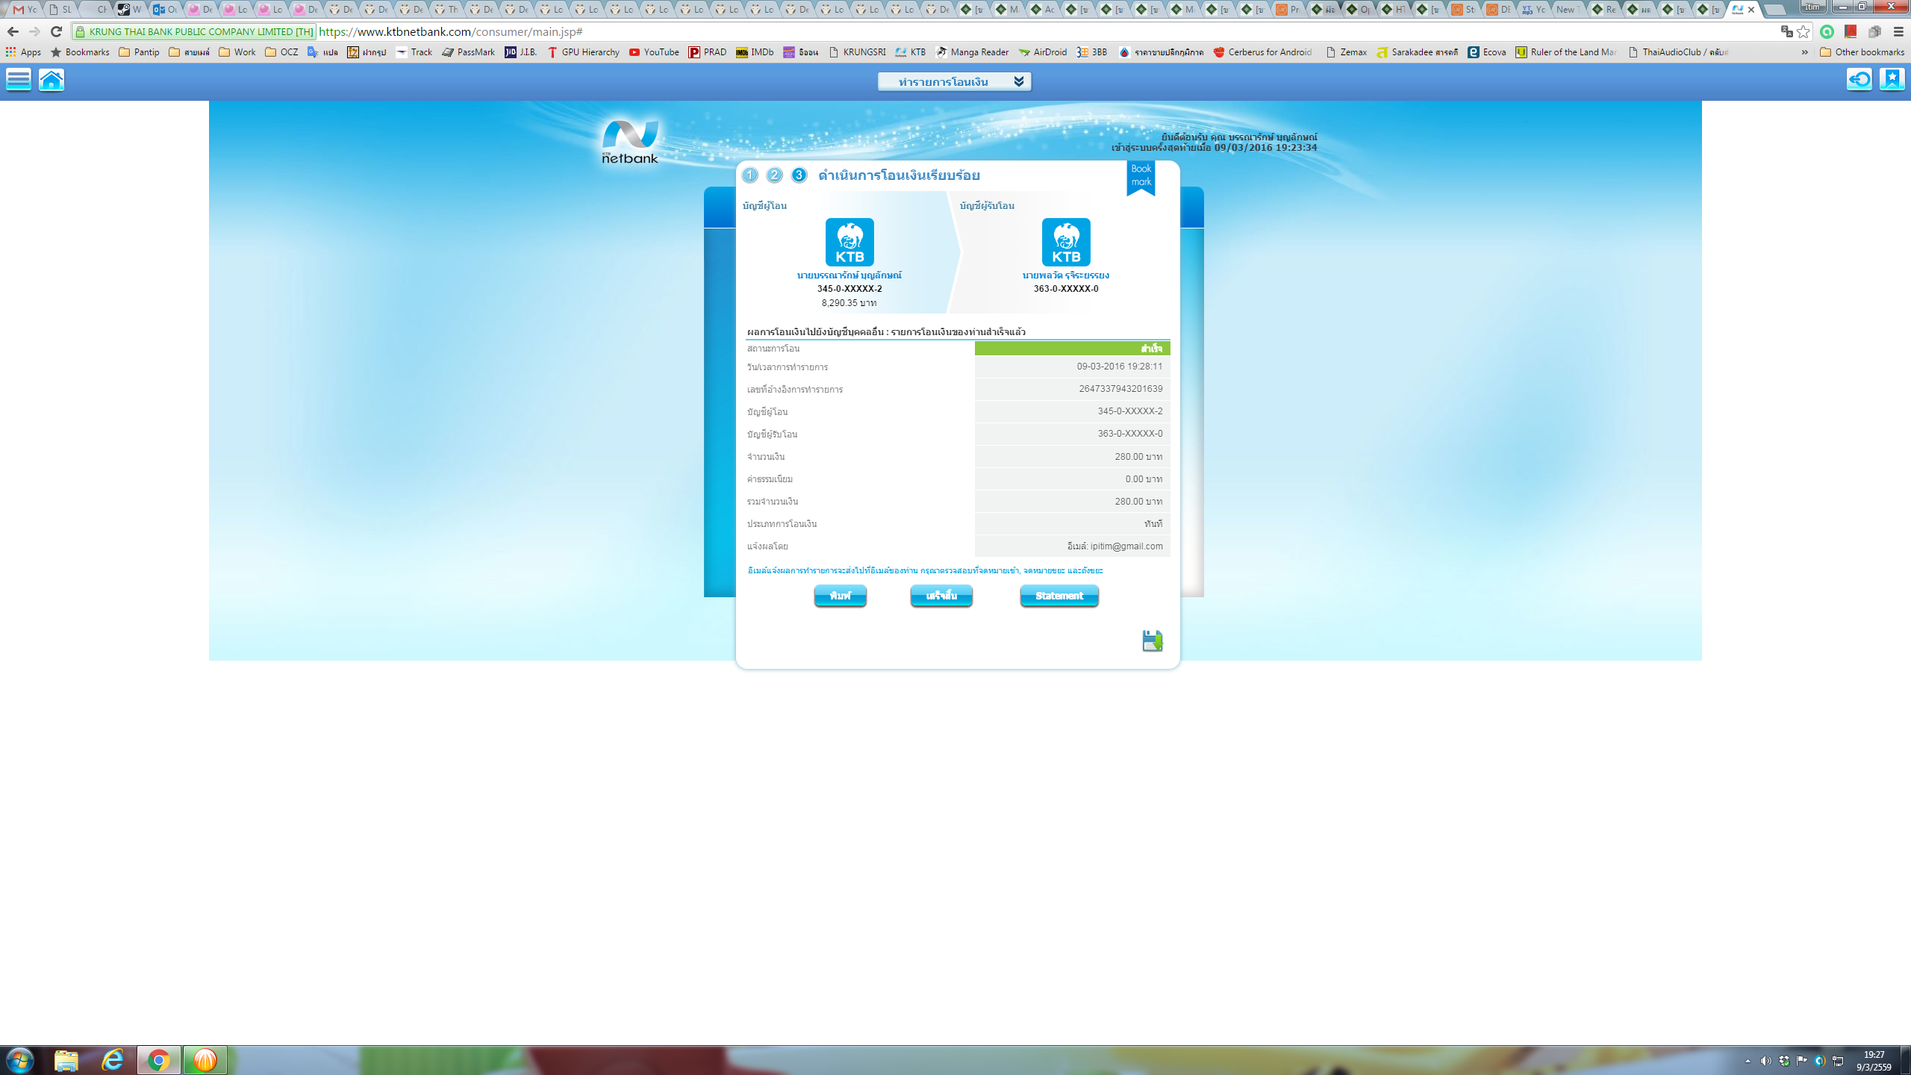Click the sender's KTB bank logo

849,242
